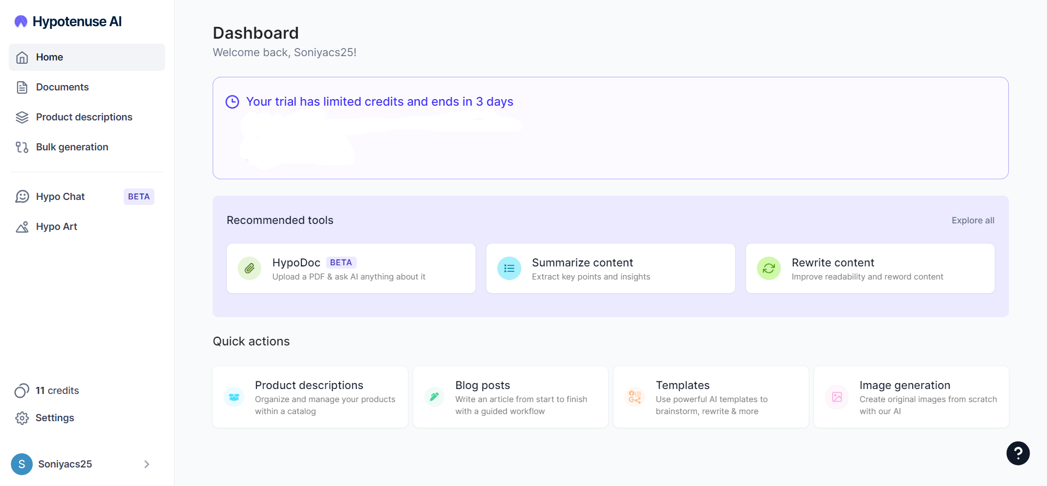This screenshot has width=1047, height=486.
Task: Click the Hypo Art picture icon
Action: click(x=22, y=227)
